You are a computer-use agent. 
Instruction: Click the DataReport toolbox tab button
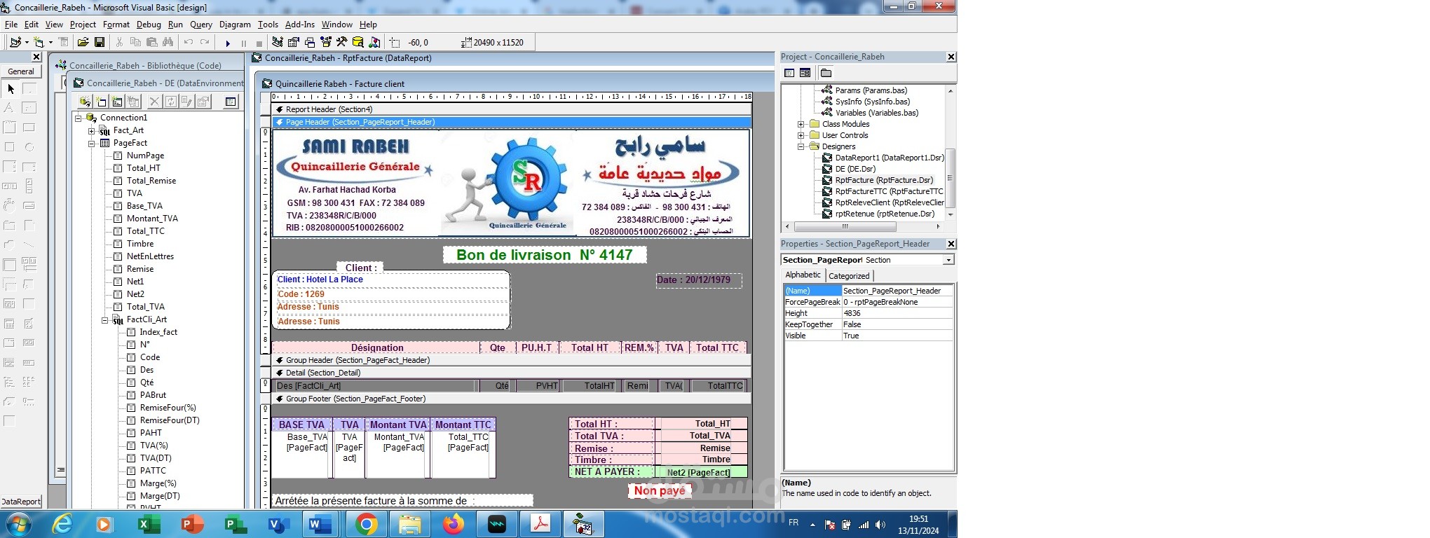[x=21, y=502]
